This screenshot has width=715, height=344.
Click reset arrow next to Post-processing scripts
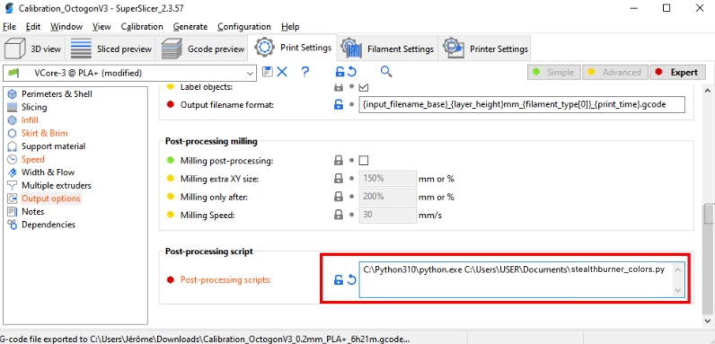[x=351, y=279]
